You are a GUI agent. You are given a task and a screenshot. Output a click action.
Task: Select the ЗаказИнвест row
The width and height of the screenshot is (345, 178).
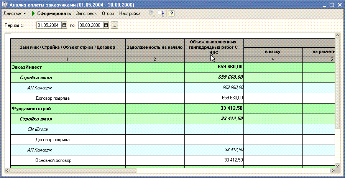[172, 67]
